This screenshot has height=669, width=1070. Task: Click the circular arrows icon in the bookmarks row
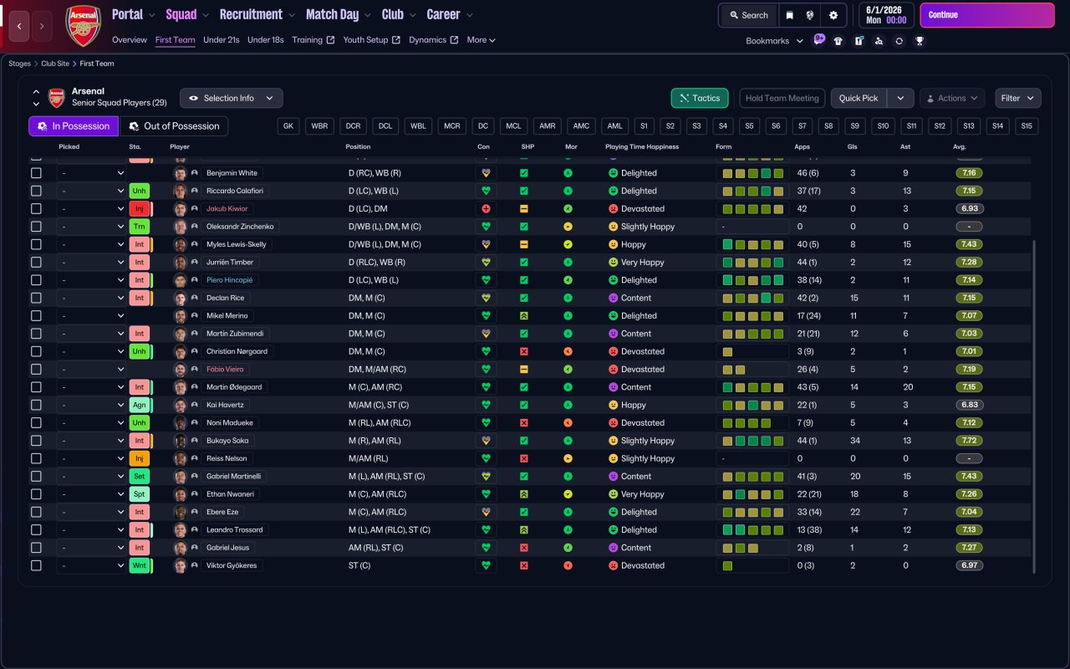pos(899,41)
